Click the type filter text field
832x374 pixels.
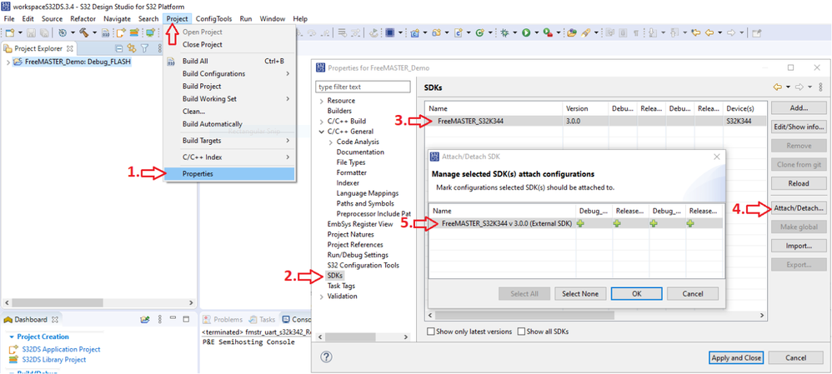[363, 87]
